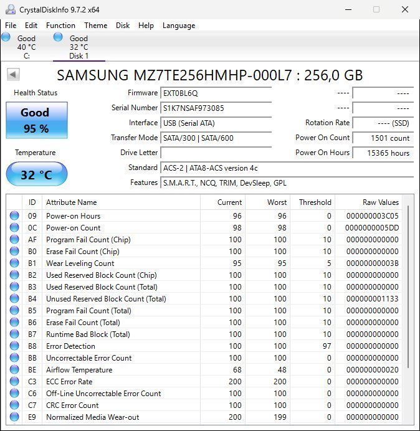Open the File menu
420x431 pixels.
[x=11, y=26]
